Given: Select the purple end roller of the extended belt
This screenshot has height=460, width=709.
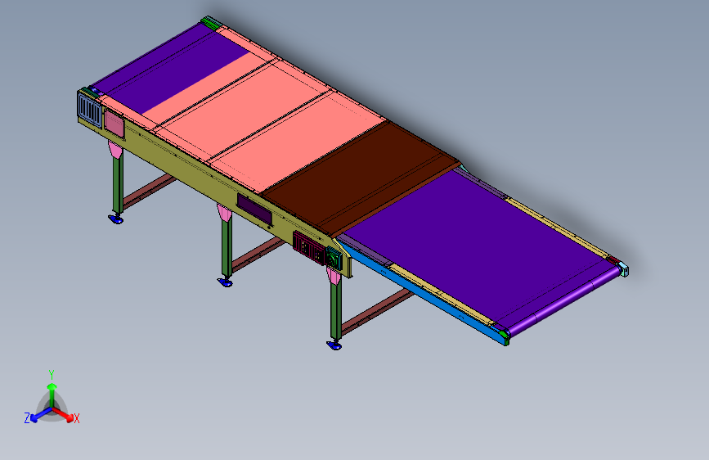Looking at the screenshot, I should point(566,301).
